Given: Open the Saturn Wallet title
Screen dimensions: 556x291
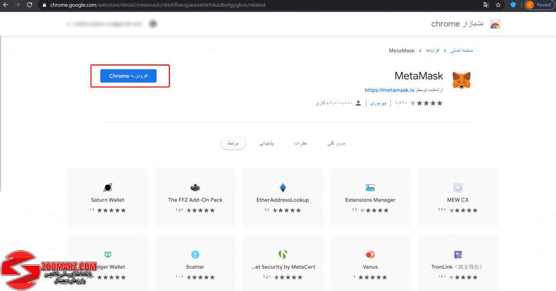Looking at the screenshot, I should click(x=108, y=199).
